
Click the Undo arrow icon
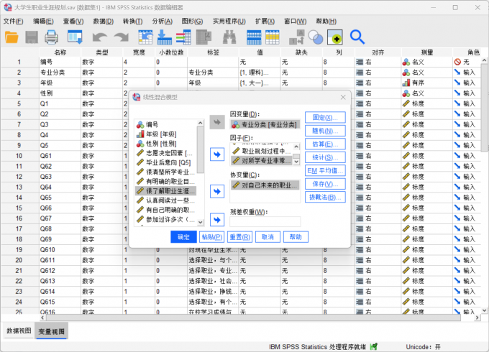(100, 37)
